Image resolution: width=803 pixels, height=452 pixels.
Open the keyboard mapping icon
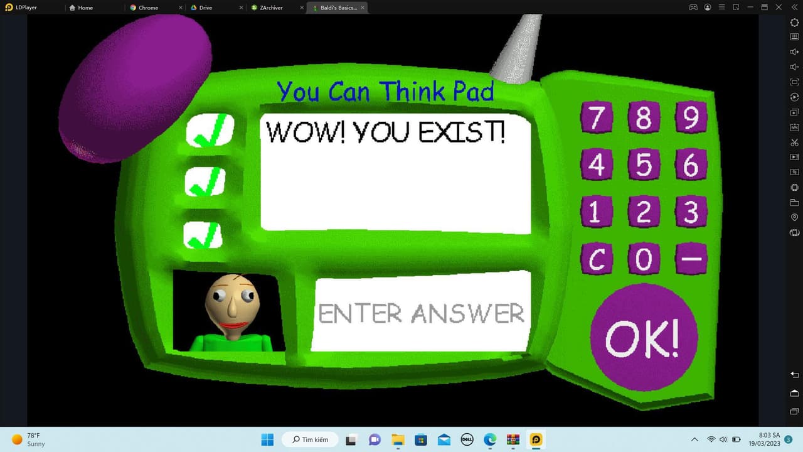tap(794, 37)
